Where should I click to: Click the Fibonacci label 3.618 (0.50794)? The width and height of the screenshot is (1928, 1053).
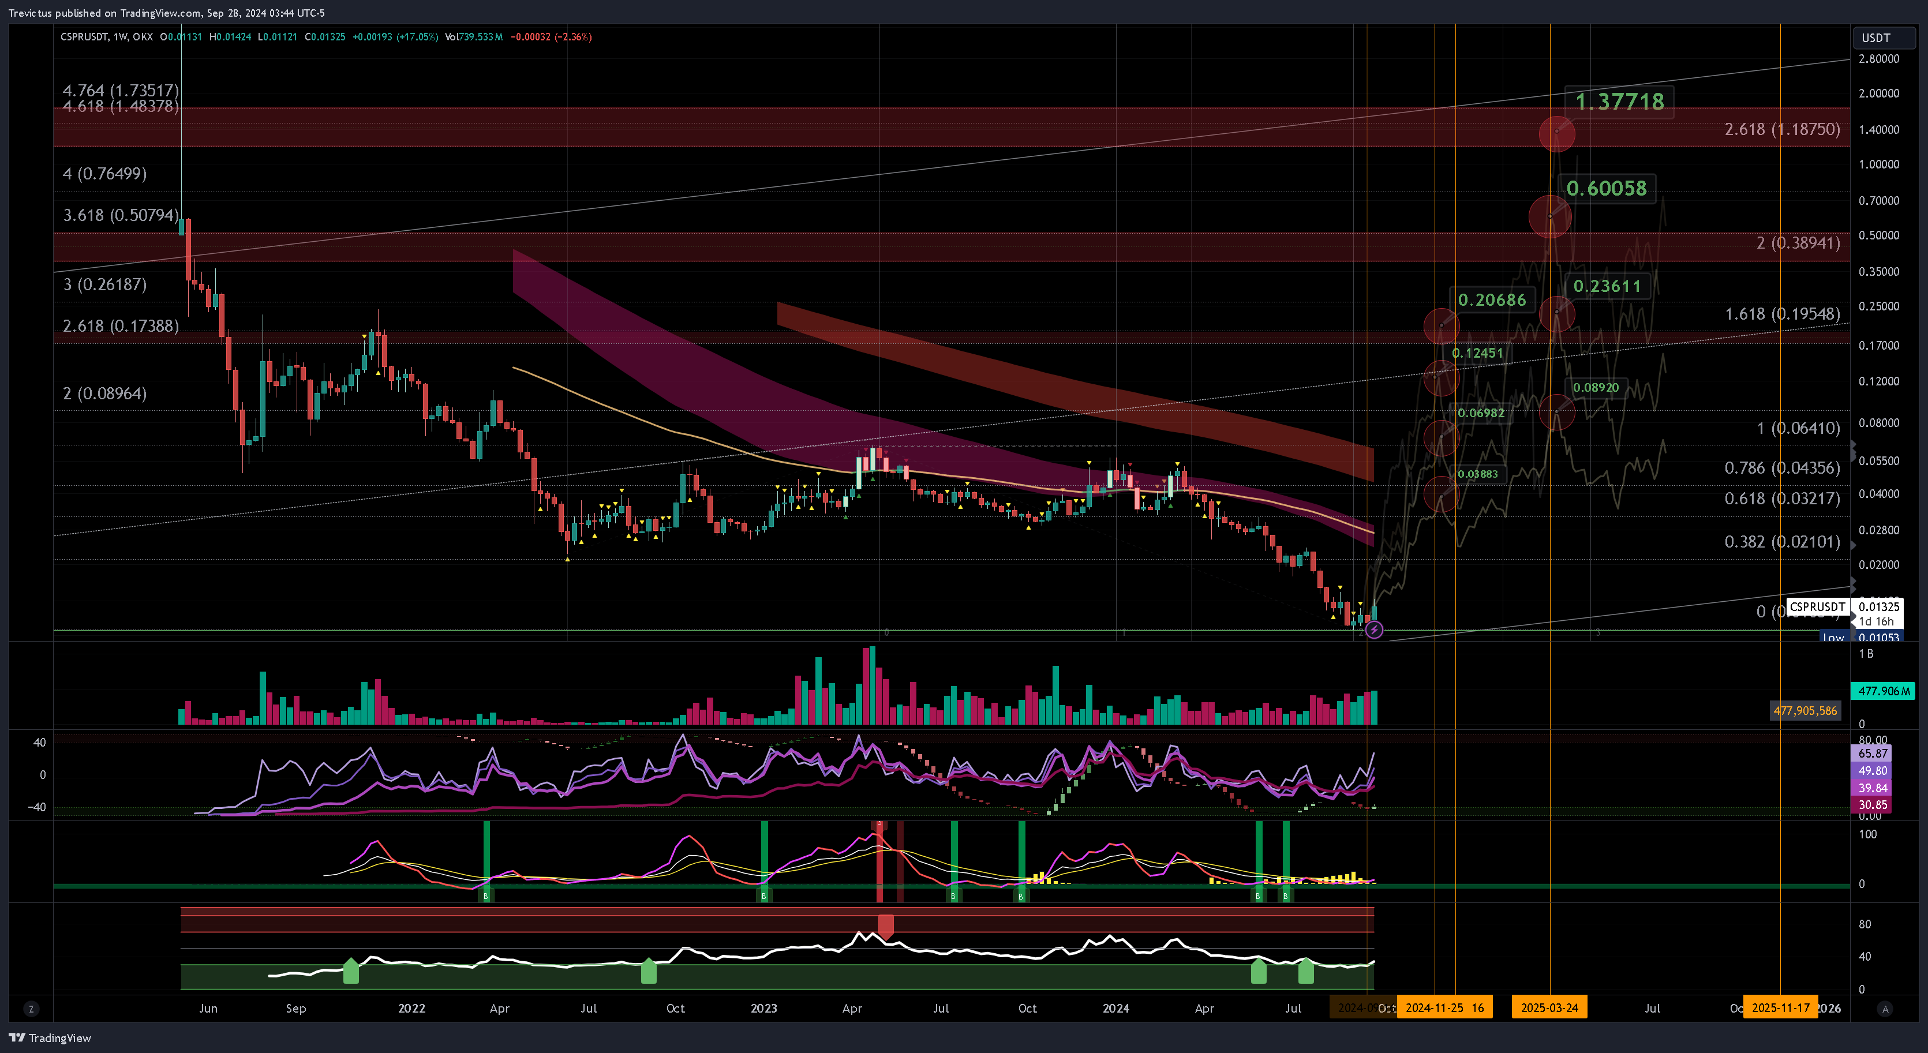121,216
